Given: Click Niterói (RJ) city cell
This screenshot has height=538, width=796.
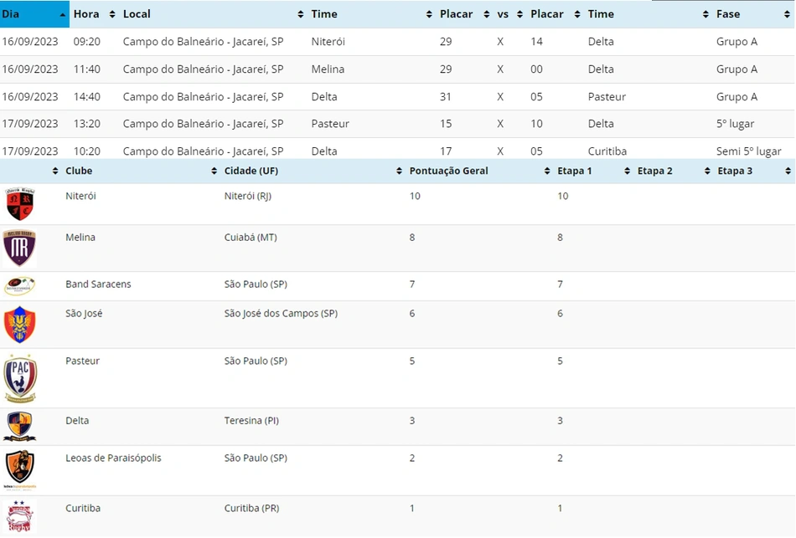Looking at the screenshot, I should [248, 197].
